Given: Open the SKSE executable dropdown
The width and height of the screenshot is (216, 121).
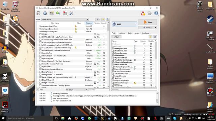Looking at the screenshot, I should [124, 24].
